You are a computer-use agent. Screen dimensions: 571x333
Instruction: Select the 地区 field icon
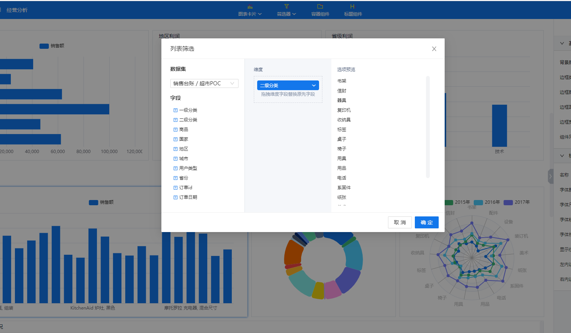[176, 149]
